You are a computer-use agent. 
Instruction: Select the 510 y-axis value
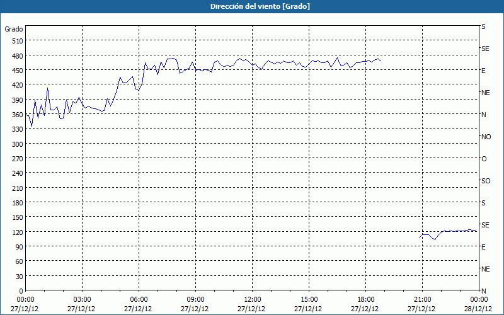(18, 41)
